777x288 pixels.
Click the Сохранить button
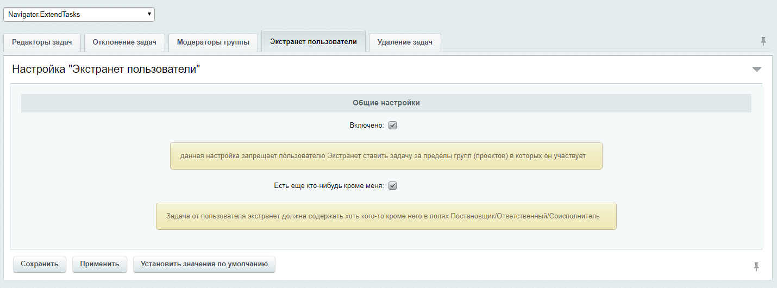[x=39, y=264]
